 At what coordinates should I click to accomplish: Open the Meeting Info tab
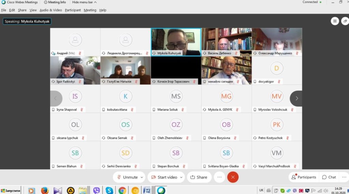coord(55,2)
